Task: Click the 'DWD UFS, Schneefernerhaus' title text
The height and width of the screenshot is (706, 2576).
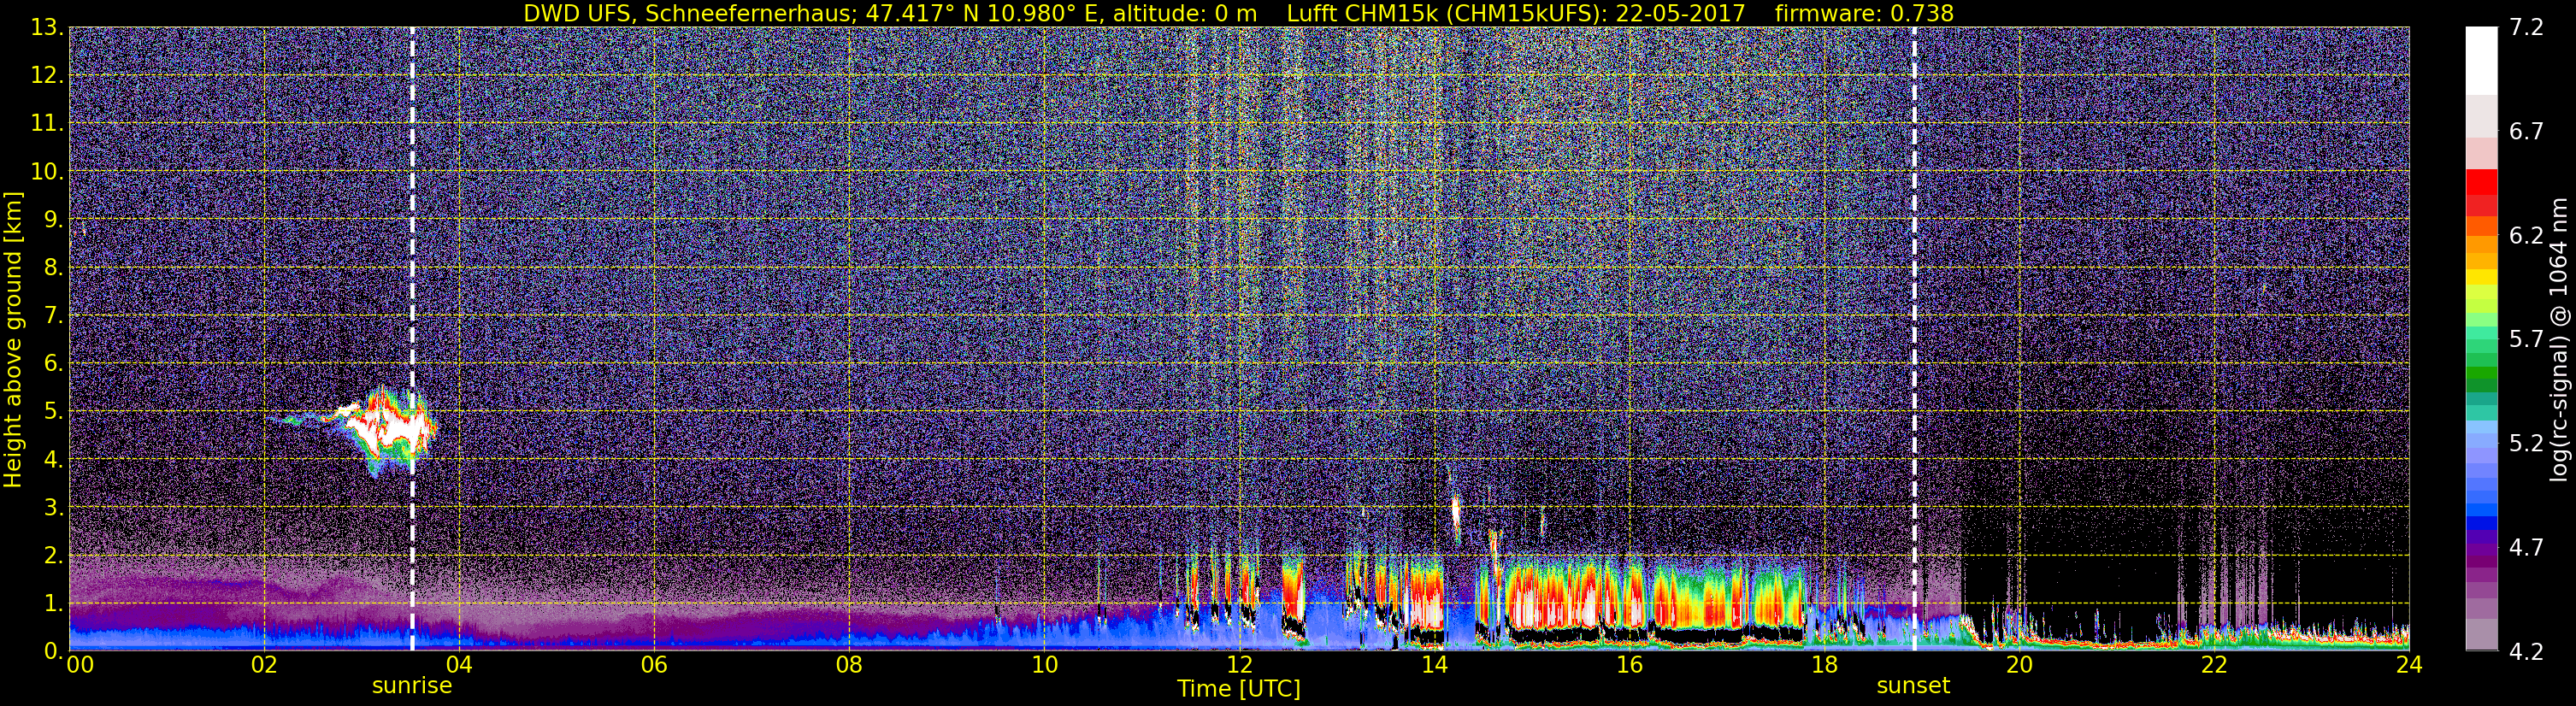Action: click(690, 13)
